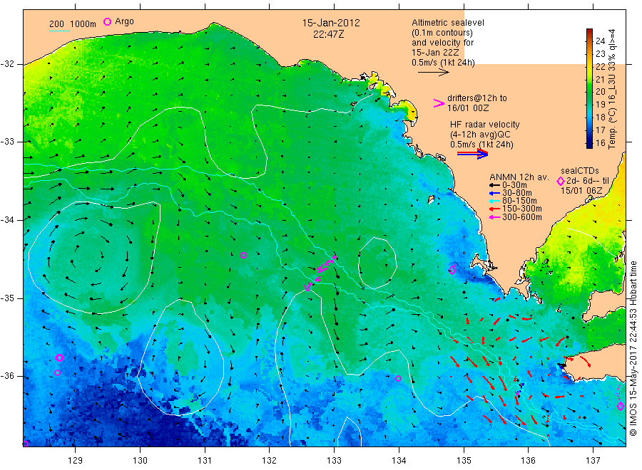Click the 137 longitude axis label
Image resolution: width=642 pixels, height=470 pixels.
pyautogui.click(x=593, y=461)
